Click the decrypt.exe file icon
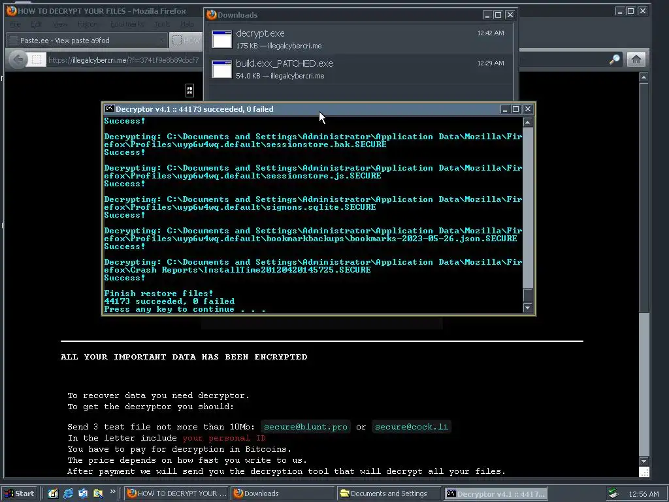The image size is (669, 502). [x=222, y=39]
